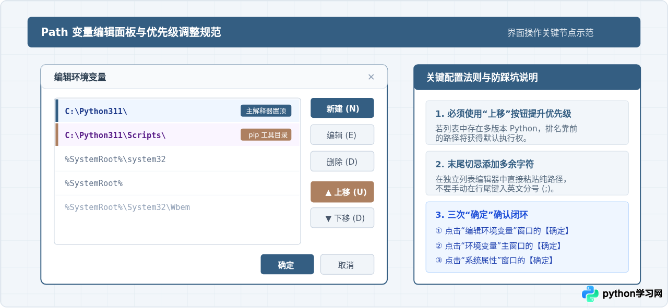
Task: Click the Python logo icon
Action: pos(590,293)
